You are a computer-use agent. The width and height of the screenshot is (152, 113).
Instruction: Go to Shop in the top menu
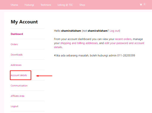82,5
